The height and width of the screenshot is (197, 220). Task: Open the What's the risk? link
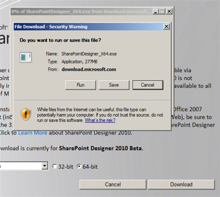click(100, 120)
